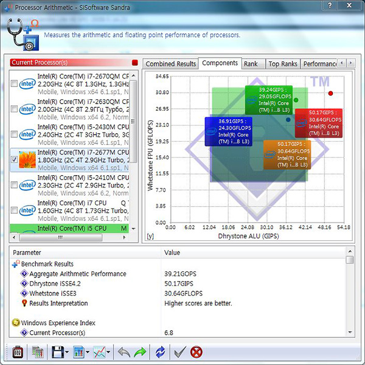Click the floppy disk save icon

(x=58, y=352)
